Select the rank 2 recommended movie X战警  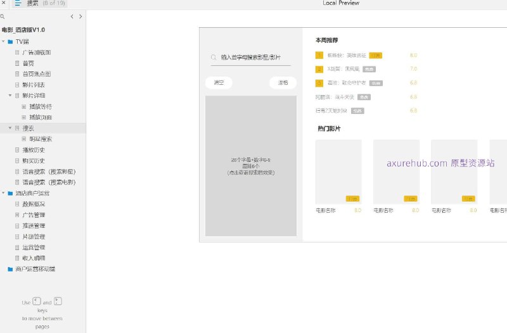[x=343, y=69]
